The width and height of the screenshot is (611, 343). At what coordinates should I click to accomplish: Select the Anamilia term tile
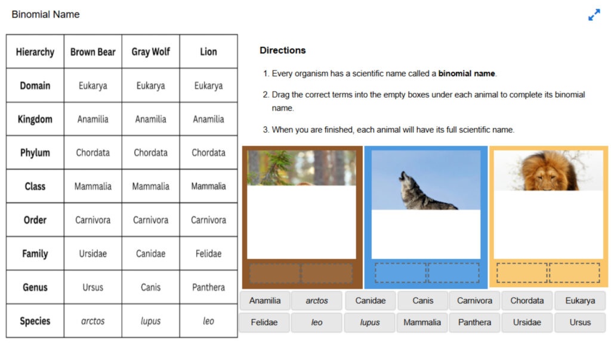tap(265, 301)
